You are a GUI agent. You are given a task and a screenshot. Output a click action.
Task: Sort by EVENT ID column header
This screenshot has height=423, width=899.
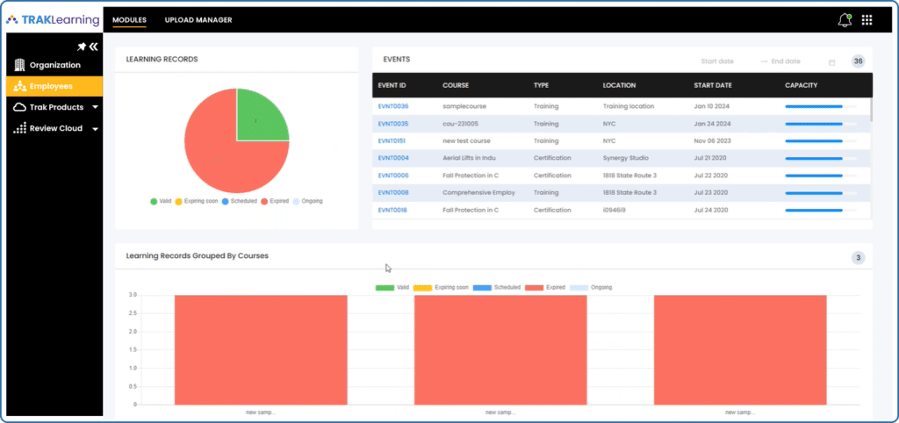(392, 85)
